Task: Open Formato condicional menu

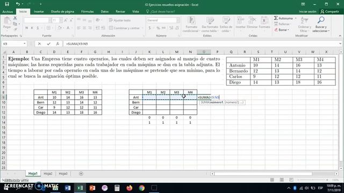Action: pos(191,25)
